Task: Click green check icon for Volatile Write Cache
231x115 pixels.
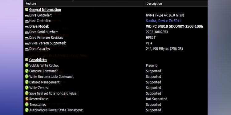Action: point(27,65)
